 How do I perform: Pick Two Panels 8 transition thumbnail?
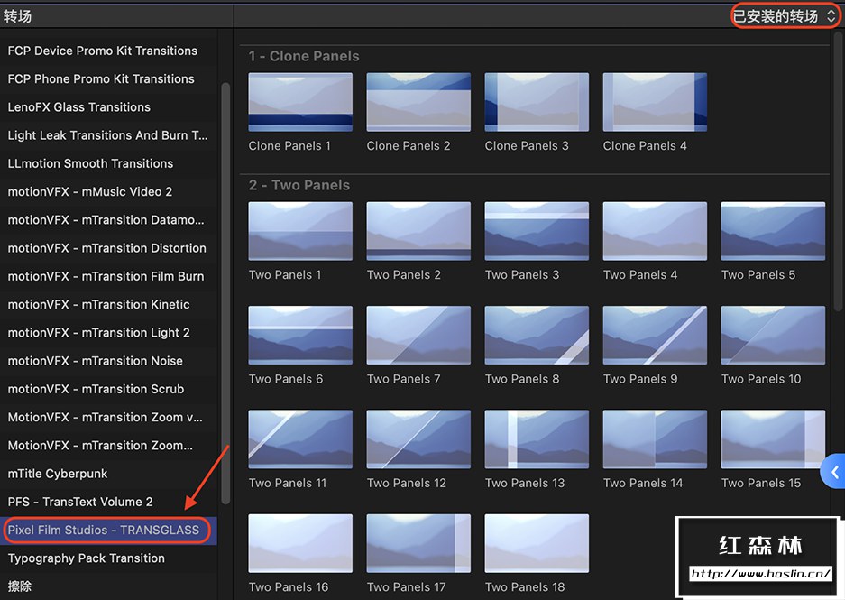pyautogui.click(x=537, y=336)
